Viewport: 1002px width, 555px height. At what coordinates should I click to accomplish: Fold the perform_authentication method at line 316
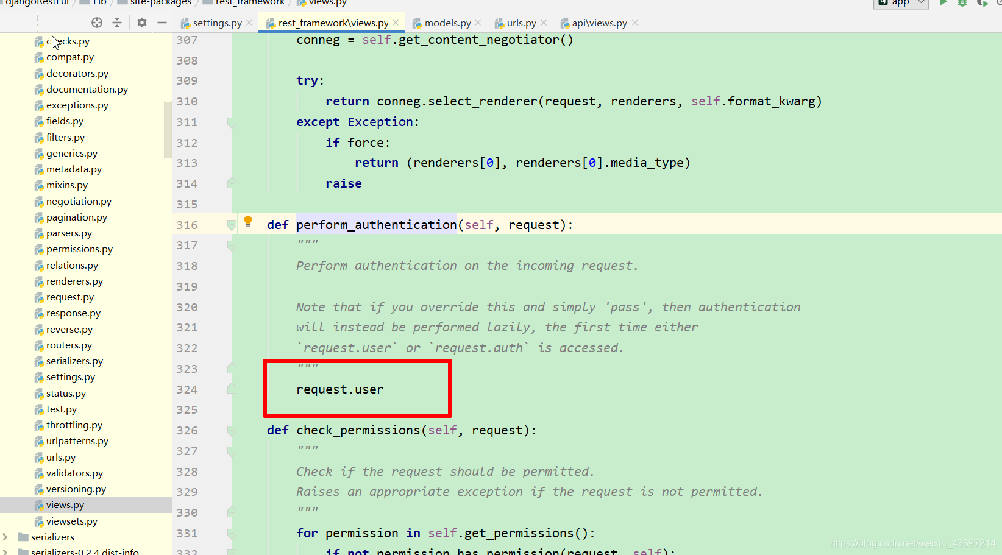click(x=232, y=225)
